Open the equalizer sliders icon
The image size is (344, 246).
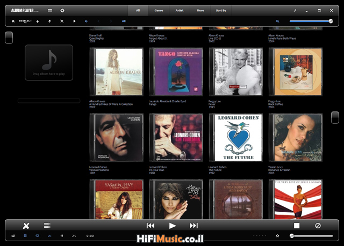pos(62,236)
